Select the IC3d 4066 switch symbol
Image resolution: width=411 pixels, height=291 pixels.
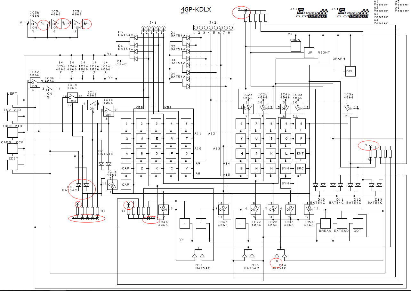[x=297, y=108]
